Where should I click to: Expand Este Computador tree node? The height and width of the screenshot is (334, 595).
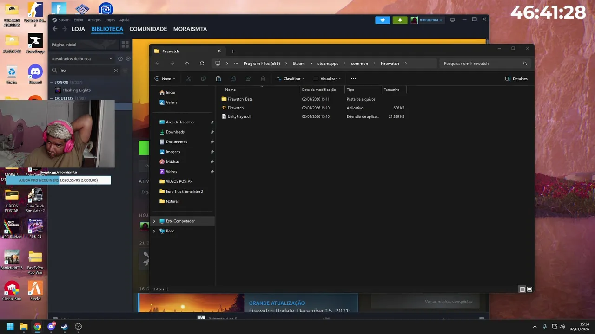click(x=154, y=221)
